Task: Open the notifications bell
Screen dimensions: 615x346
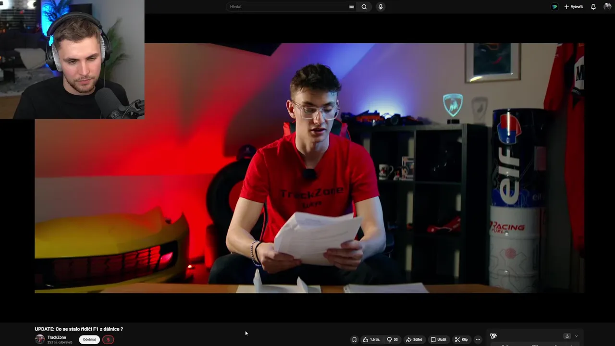Action: (x=593, y=7)
